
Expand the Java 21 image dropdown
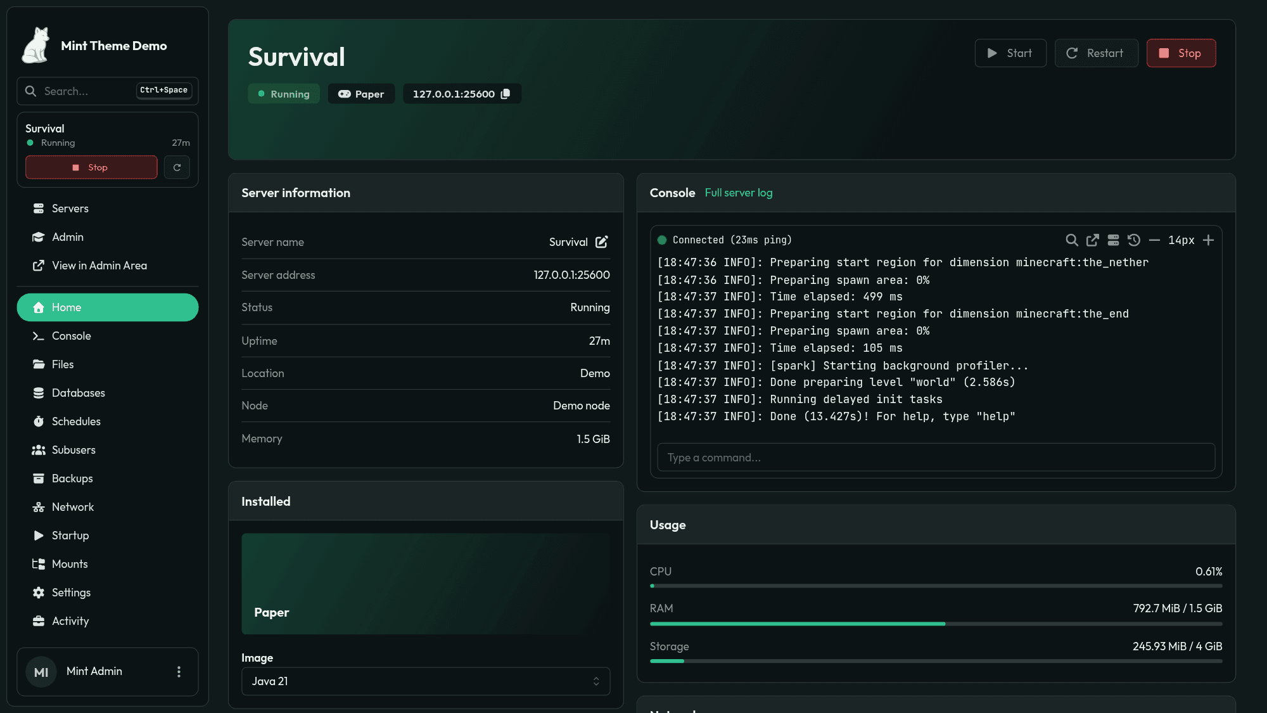click(426, 681)
